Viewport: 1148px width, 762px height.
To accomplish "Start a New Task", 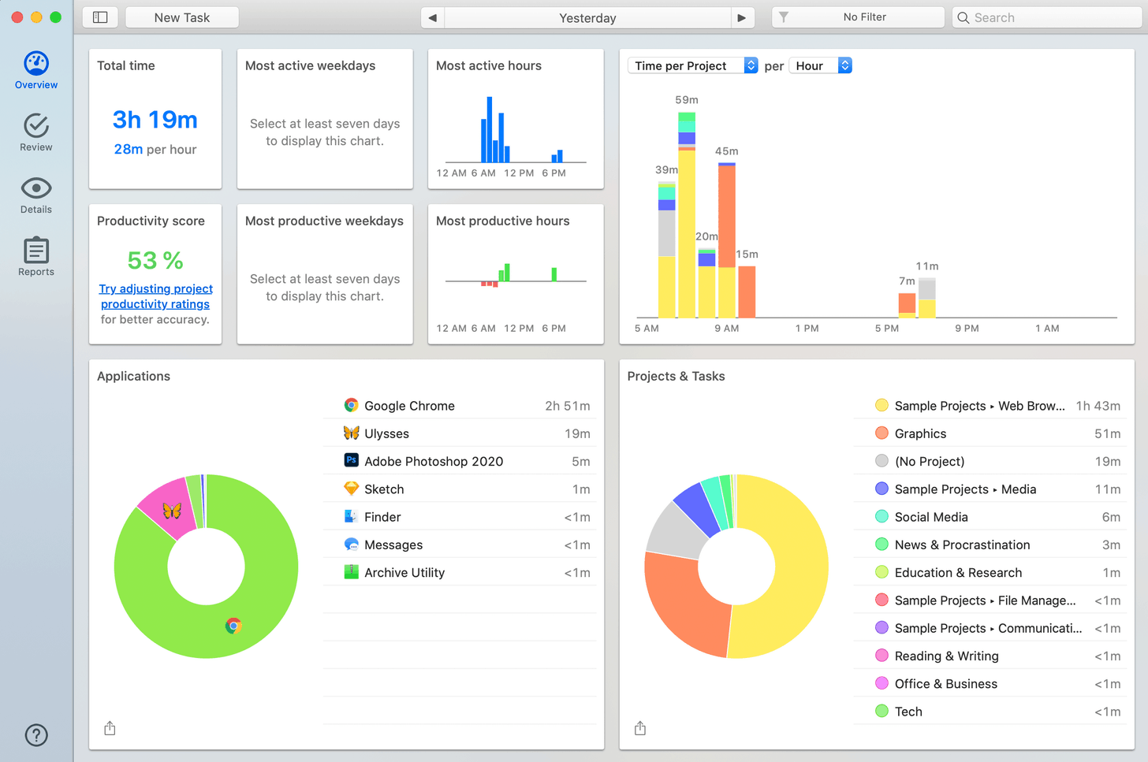I will pos(181,17).
